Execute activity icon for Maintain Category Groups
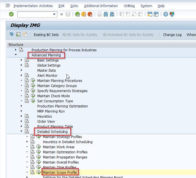Viewport: 196px width, 178px height. 33,86
